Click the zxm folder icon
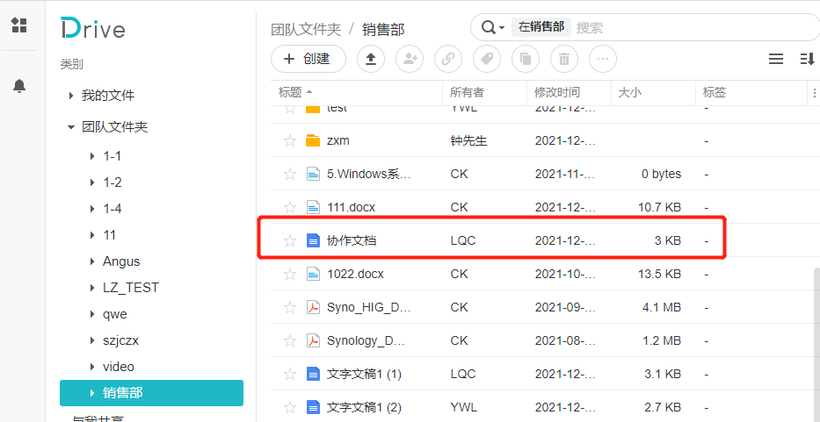The image size is (820, 422). pos(313,141)
